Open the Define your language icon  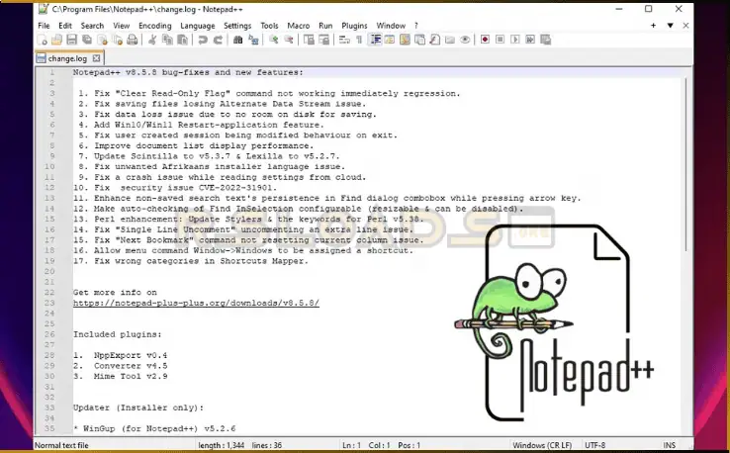point(390,40)
